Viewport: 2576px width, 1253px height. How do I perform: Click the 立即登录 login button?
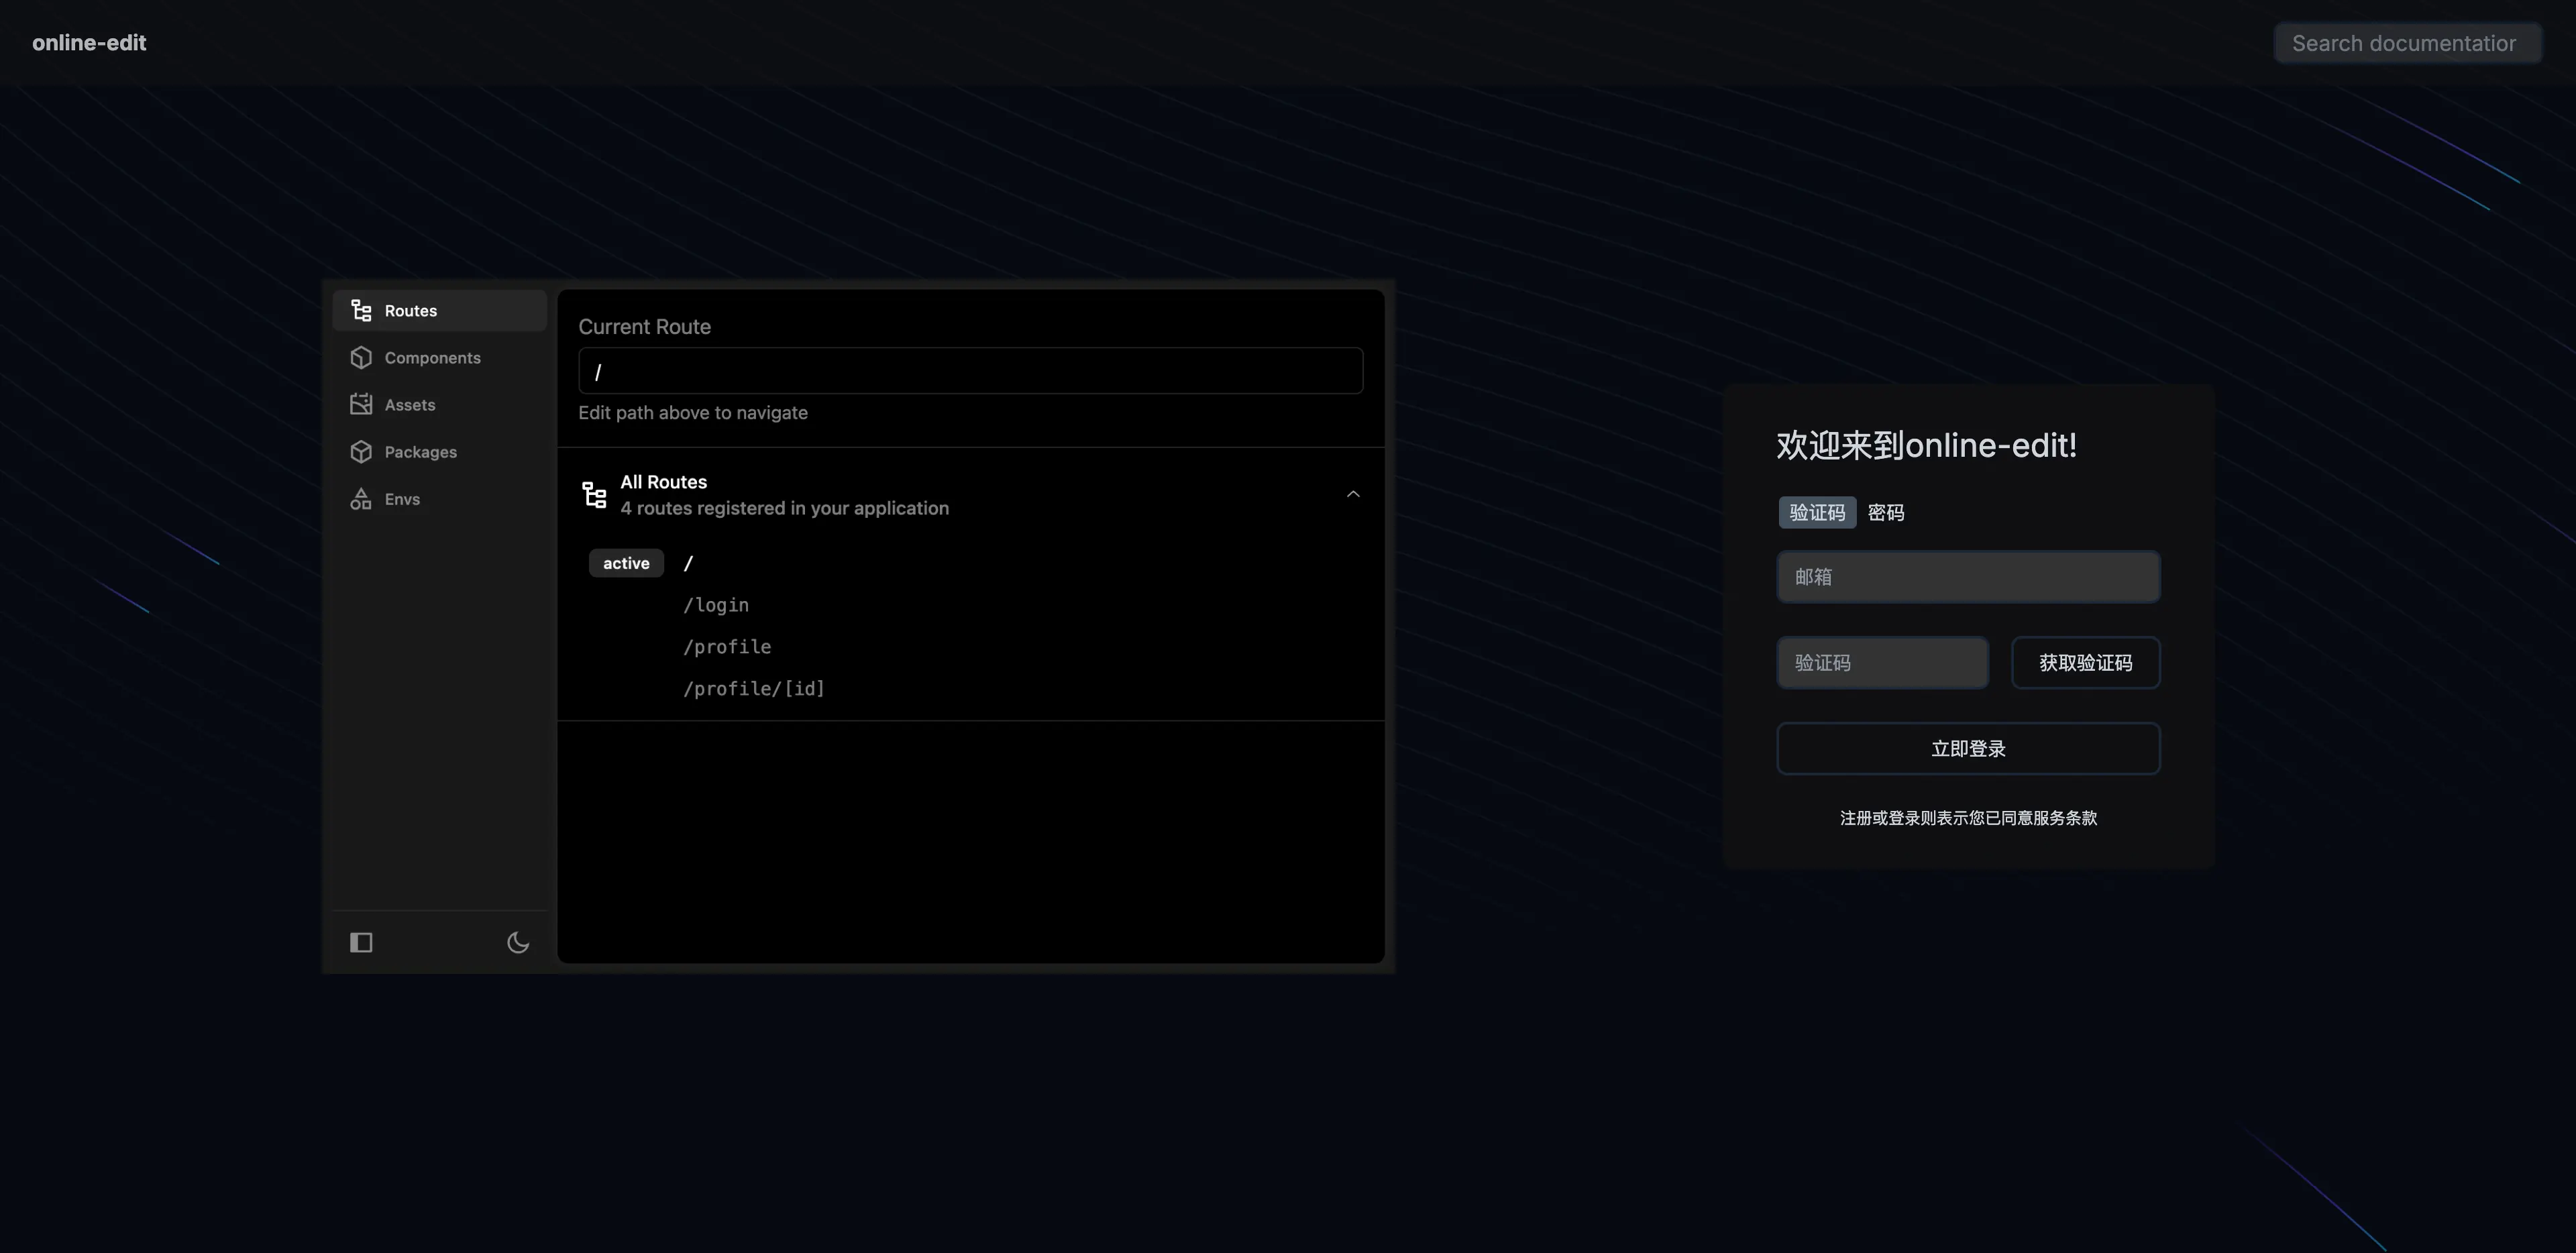pos(1968,749)
